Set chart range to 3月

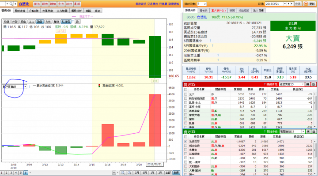137,173
